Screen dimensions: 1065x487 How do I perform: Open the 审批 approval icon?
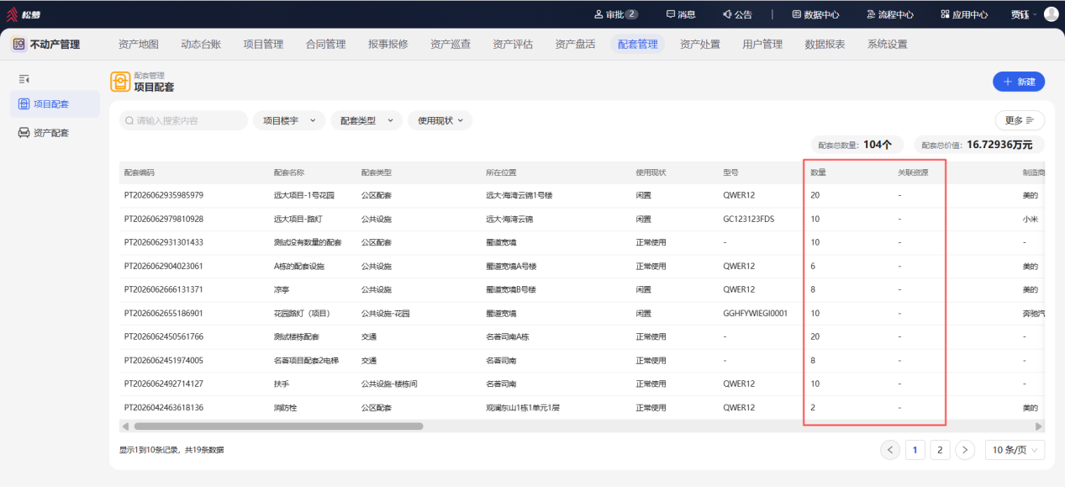click(598, 14)
